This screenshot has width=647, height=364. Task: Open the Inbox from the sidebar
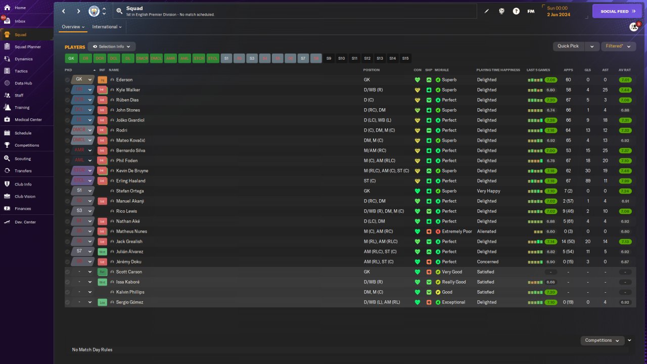pos(20,21)
